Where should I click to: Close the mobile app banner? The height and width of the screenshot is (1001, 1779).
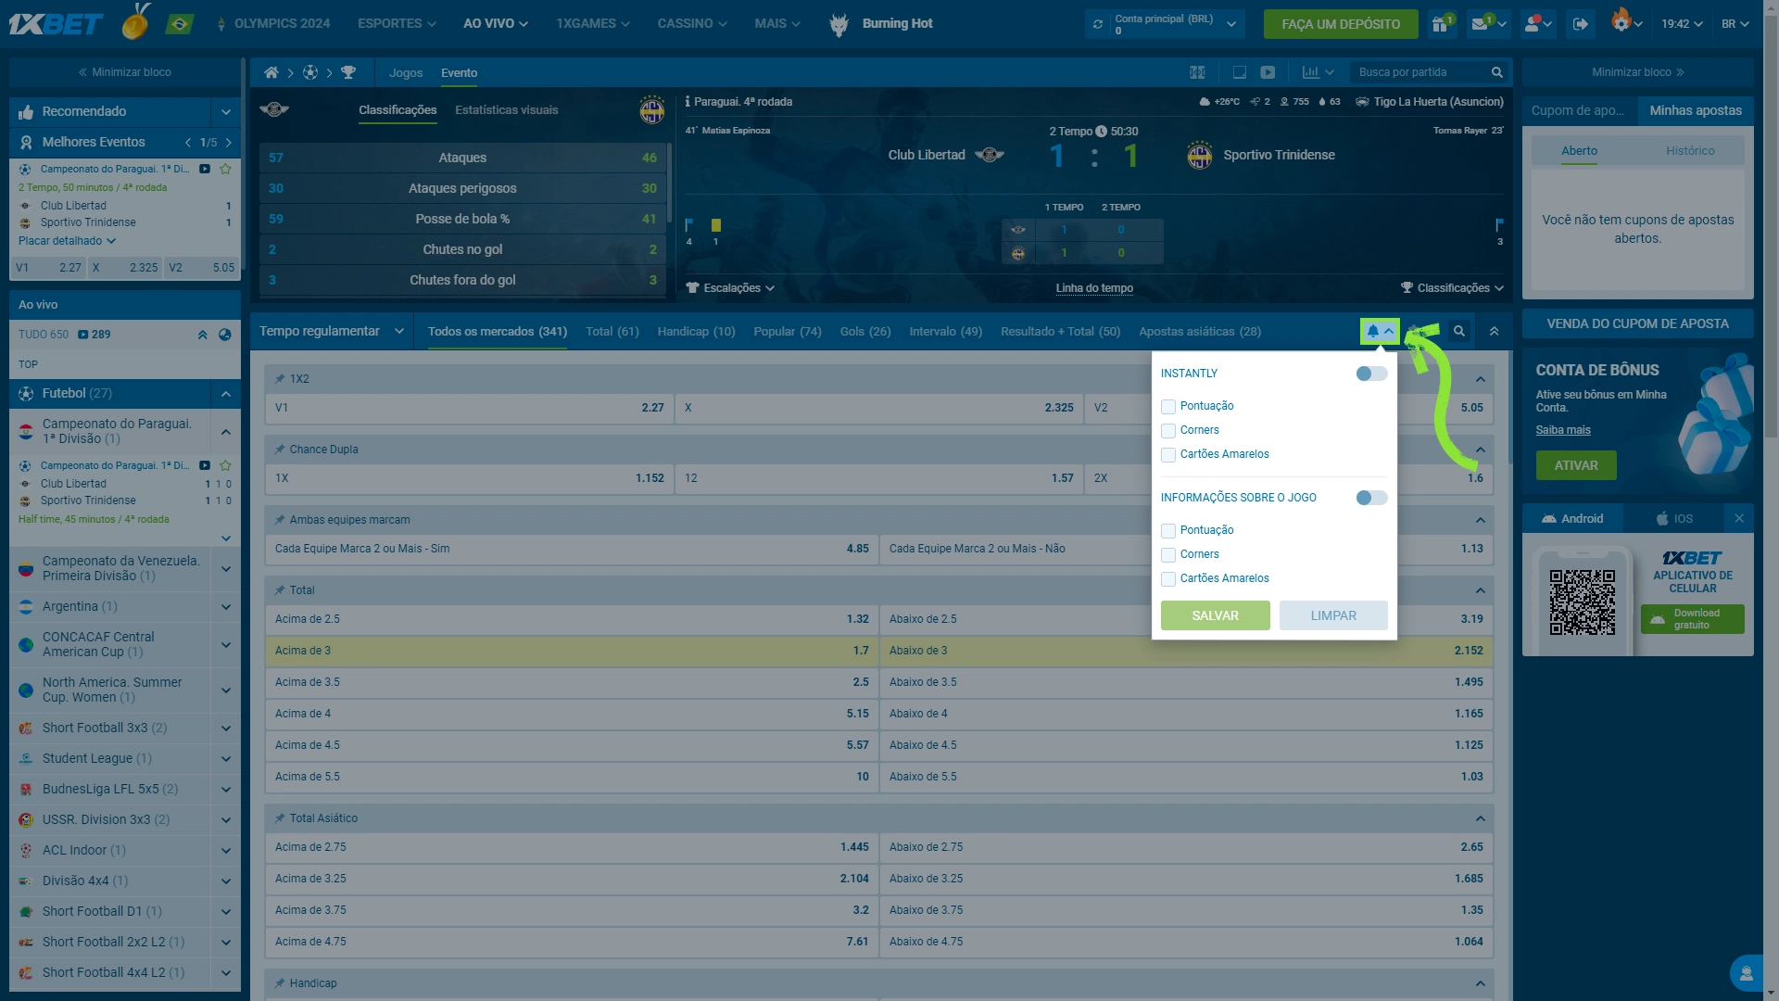pyautogui.click(x=1739, y=519)
